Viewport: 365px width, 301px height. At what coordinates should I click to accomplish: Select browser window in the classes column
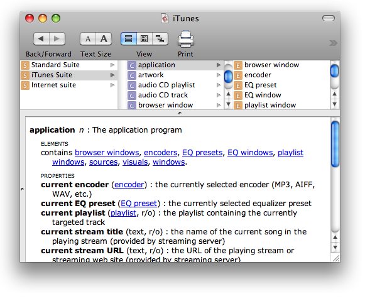(175, 105)
